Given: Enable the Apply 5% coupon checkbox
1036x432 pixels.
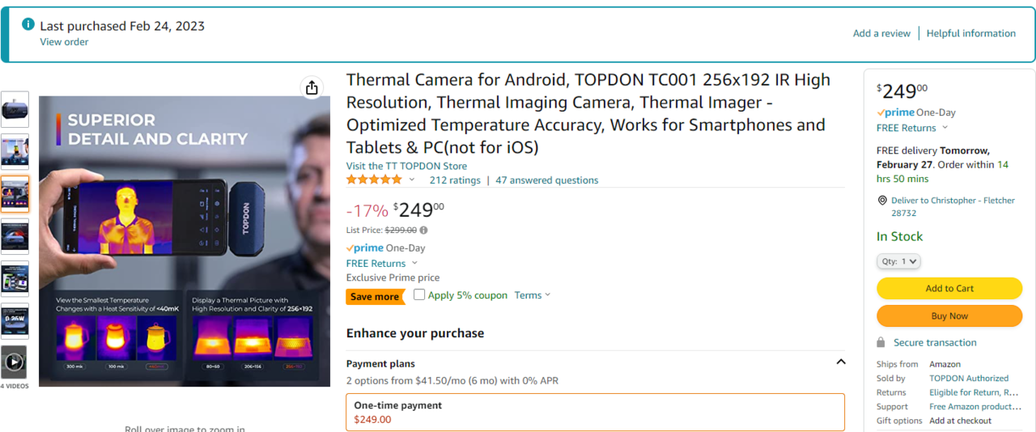Looking at the screenshot, I should [419, 294].
